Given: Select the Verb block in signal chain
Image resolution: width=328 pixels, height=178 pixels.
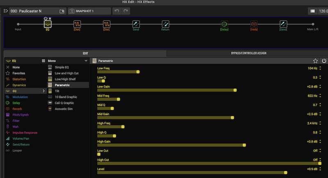Looking at the screenshot, I should [x=254, y=24].
